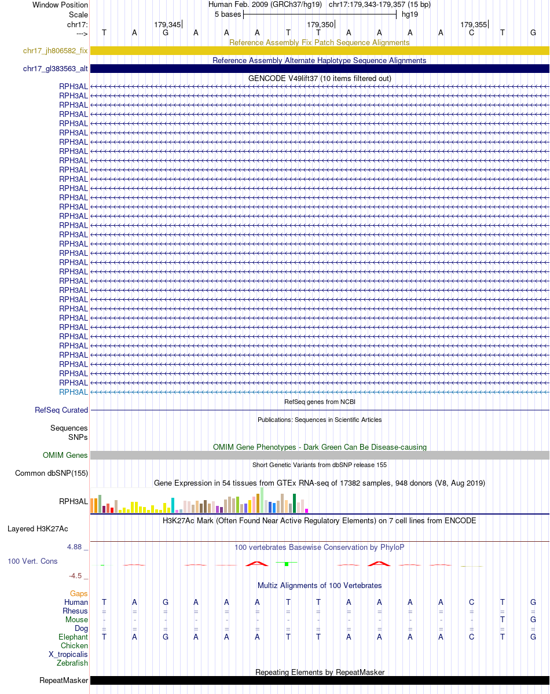Click the '5 bases' scale bar
The width and height of the screenshot is (550, 694).
coord(320,14)
